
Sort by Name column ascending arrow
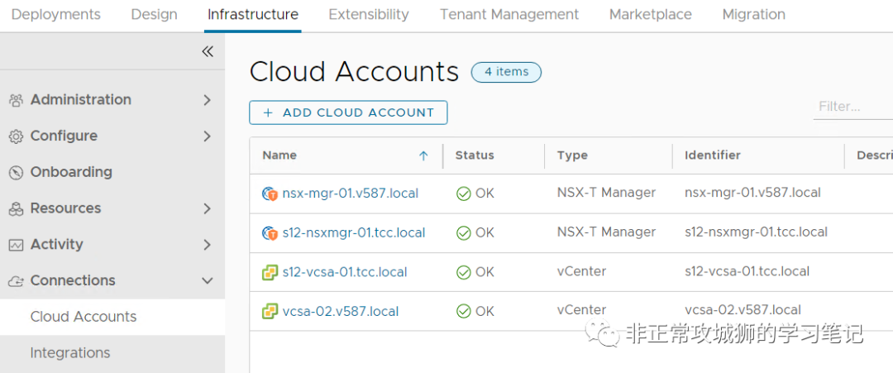coord(423,155)
